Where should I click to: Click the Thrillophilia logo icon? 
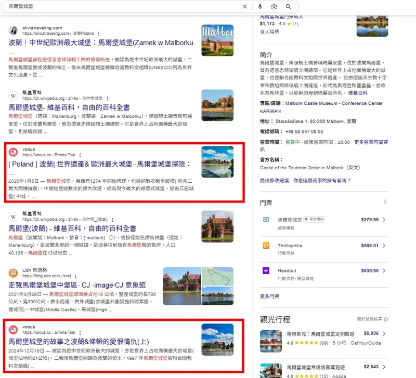click(x=266, y=245)
